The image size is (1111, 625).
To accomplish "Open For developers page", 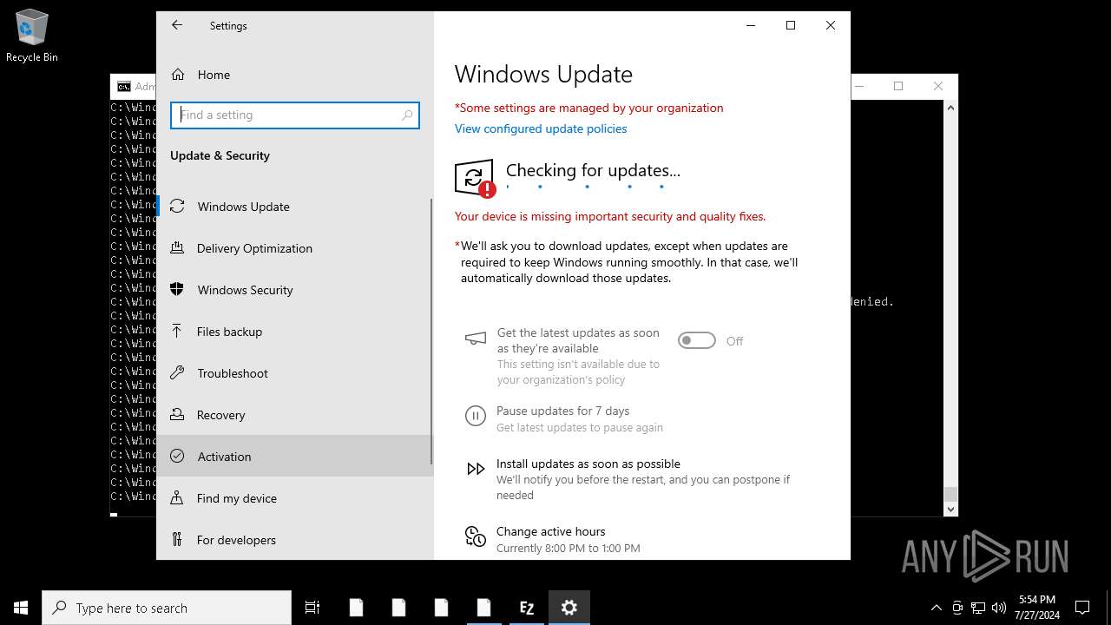I will (295, 540).
